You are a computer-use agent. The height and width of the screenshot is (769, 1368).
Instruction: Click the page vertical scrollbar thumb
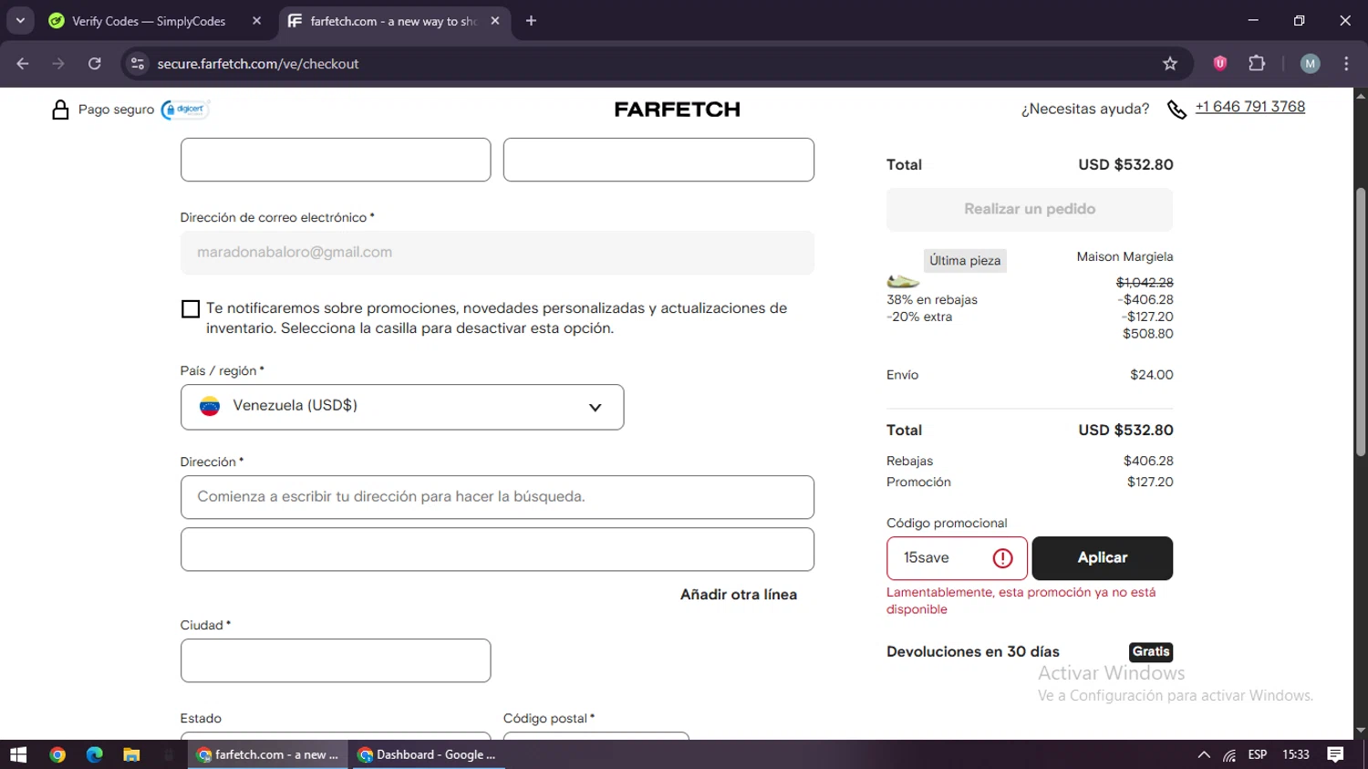[x=1361, y=321]
